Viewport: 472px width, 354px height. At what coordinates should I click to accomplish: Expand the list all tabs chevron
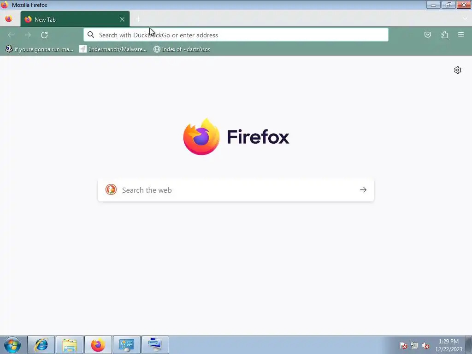point(465,18)
